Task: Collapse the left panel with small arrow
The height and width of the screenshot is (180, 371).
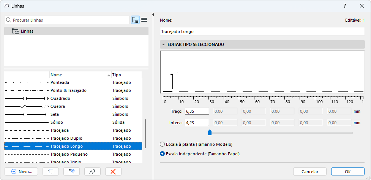Action: click(x=153, y=15)
